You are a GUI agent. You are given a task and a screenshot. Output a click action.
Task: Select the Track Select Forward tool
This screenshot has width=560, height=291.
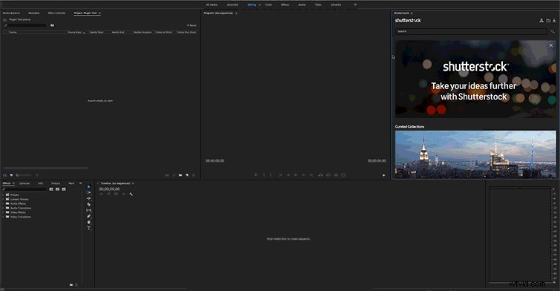89,193
